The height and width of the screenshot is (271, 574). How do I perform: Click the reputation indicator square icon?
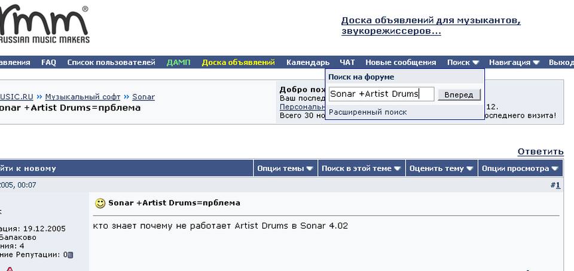[70, 255]
